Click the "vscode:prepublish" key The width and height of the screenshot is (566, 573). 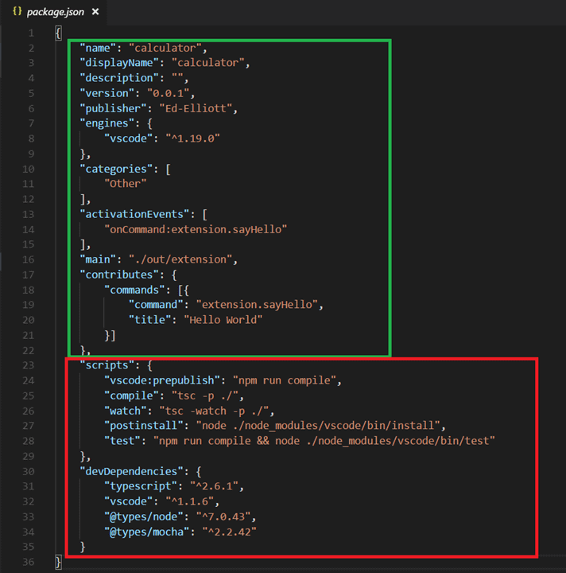point(162,380)
